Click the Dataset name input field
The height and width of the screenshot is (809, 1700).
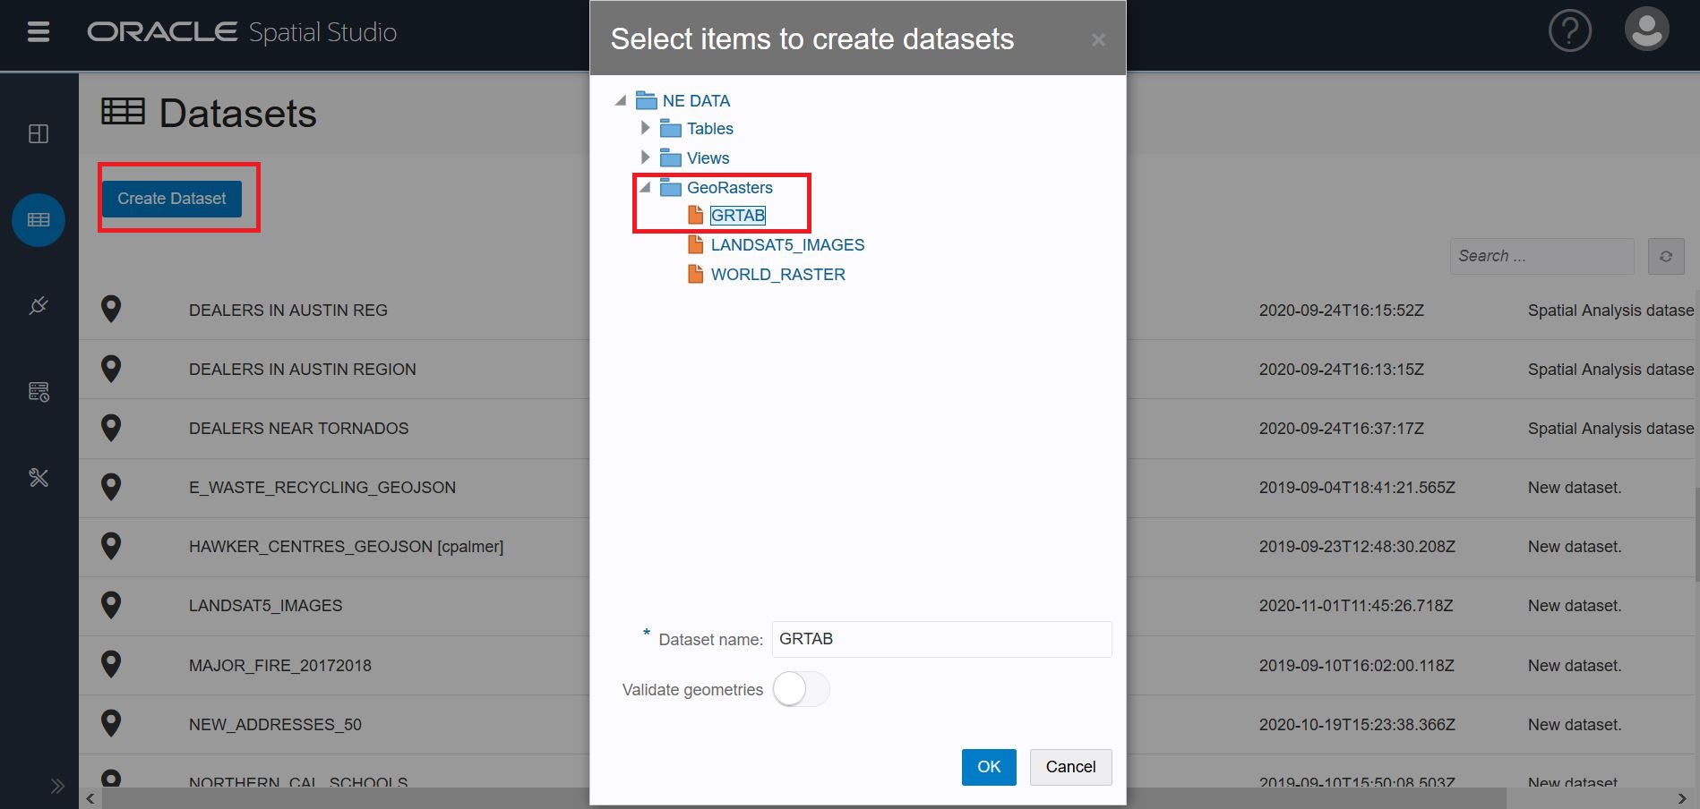940,639
